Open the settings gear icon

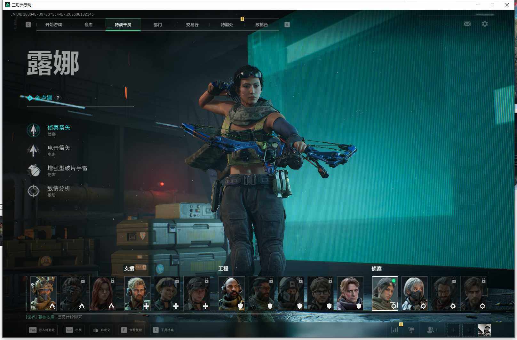(485, 24)
